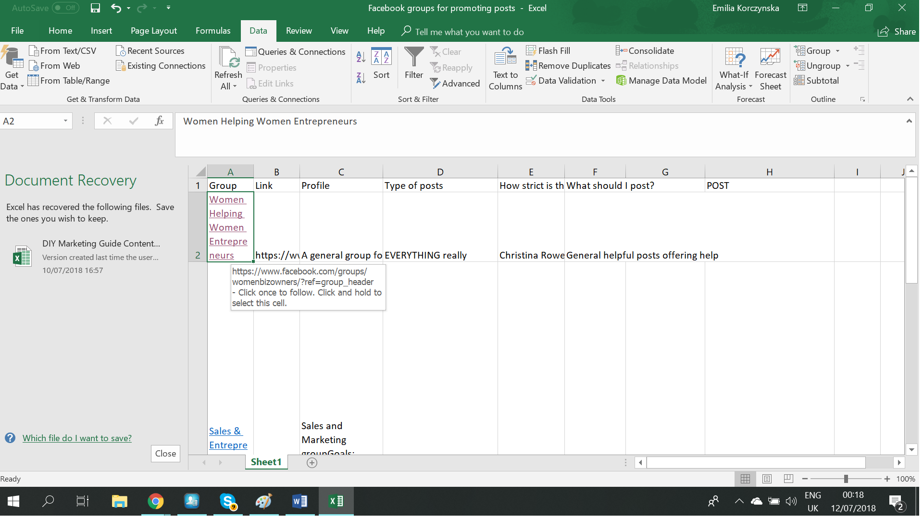923x519 pixels.
Task: Open Queries & Connections pane
Action: tap(296, 52)
